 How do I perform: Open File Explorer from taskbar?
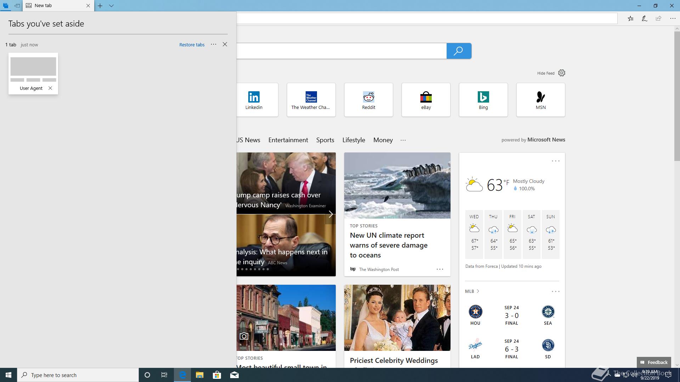click(x=199, y=375)
